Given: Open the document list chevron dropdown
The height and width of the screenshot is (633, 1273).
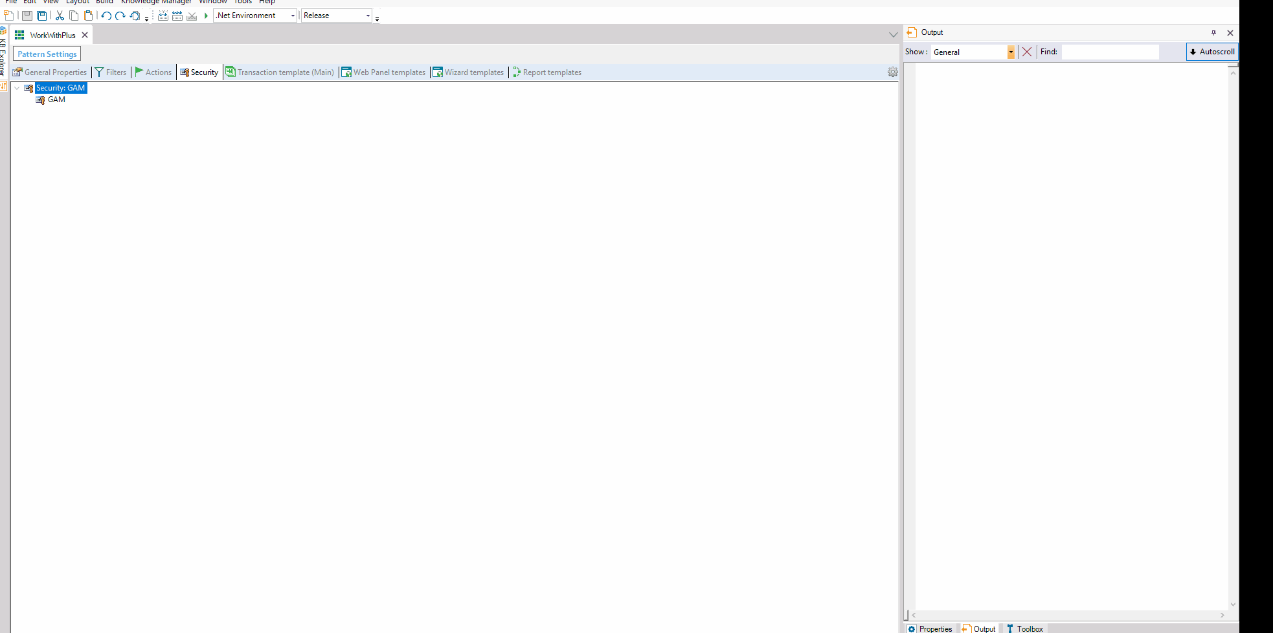Looking at the screenshot, I should click(x=893, y=35).
